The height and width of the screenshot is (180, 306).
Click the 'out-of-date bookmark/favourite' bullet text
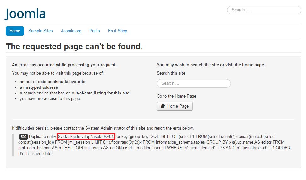(x=55, y=82)
